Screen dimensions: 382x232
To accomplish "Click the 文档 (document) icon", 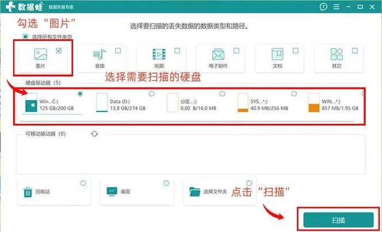I will 278,56.
